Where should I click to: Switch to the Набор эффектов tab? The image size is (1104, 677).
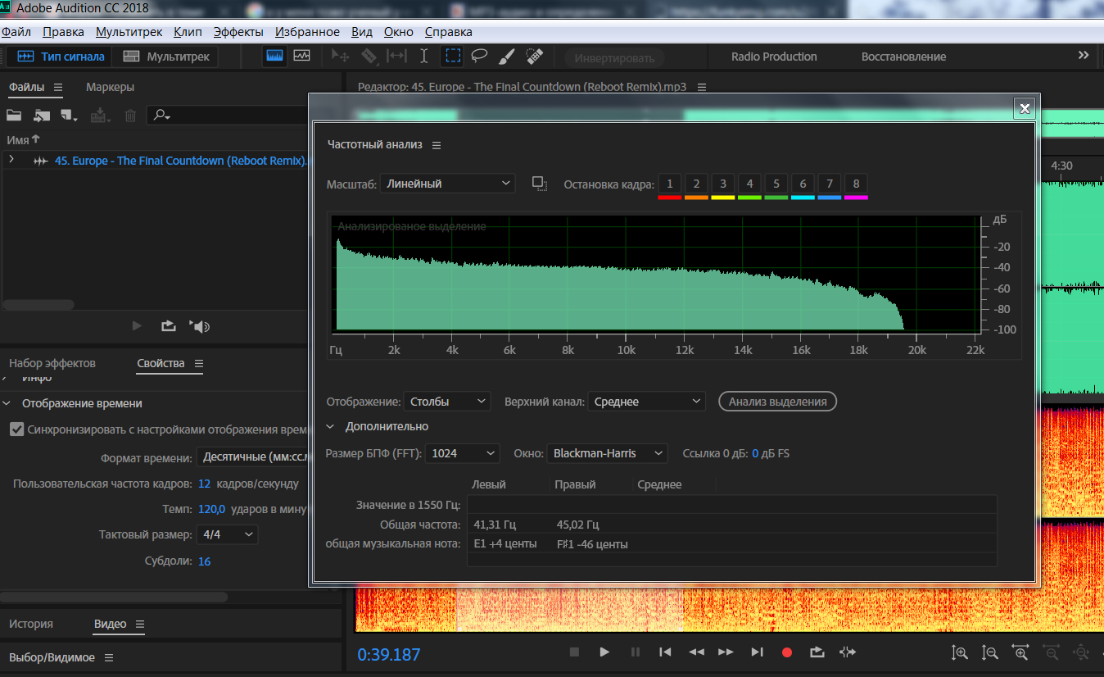coord(52,363)
